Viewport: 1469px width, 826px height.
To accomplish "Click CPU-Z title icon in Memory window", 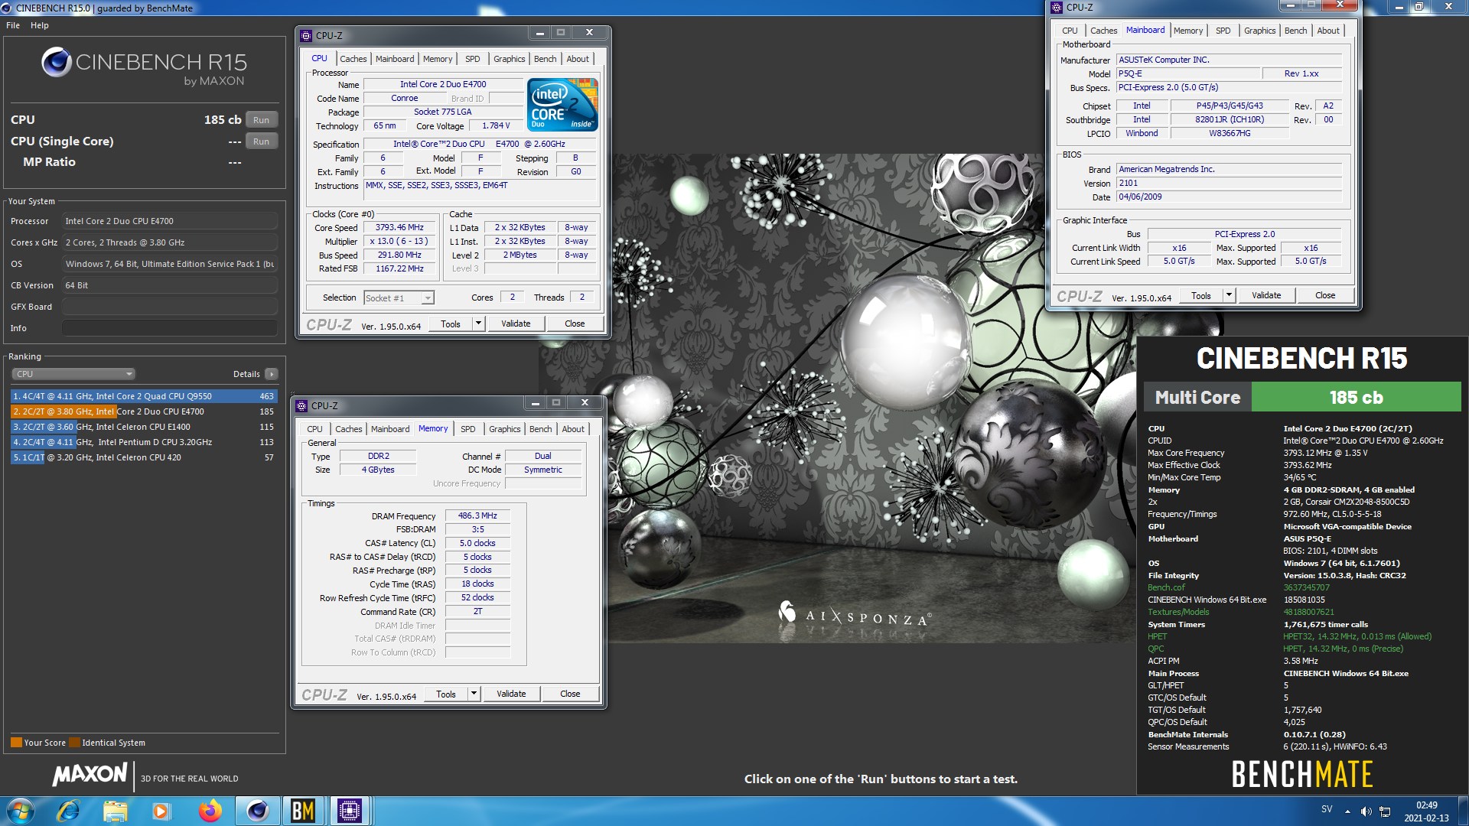I will click(301, 406).
